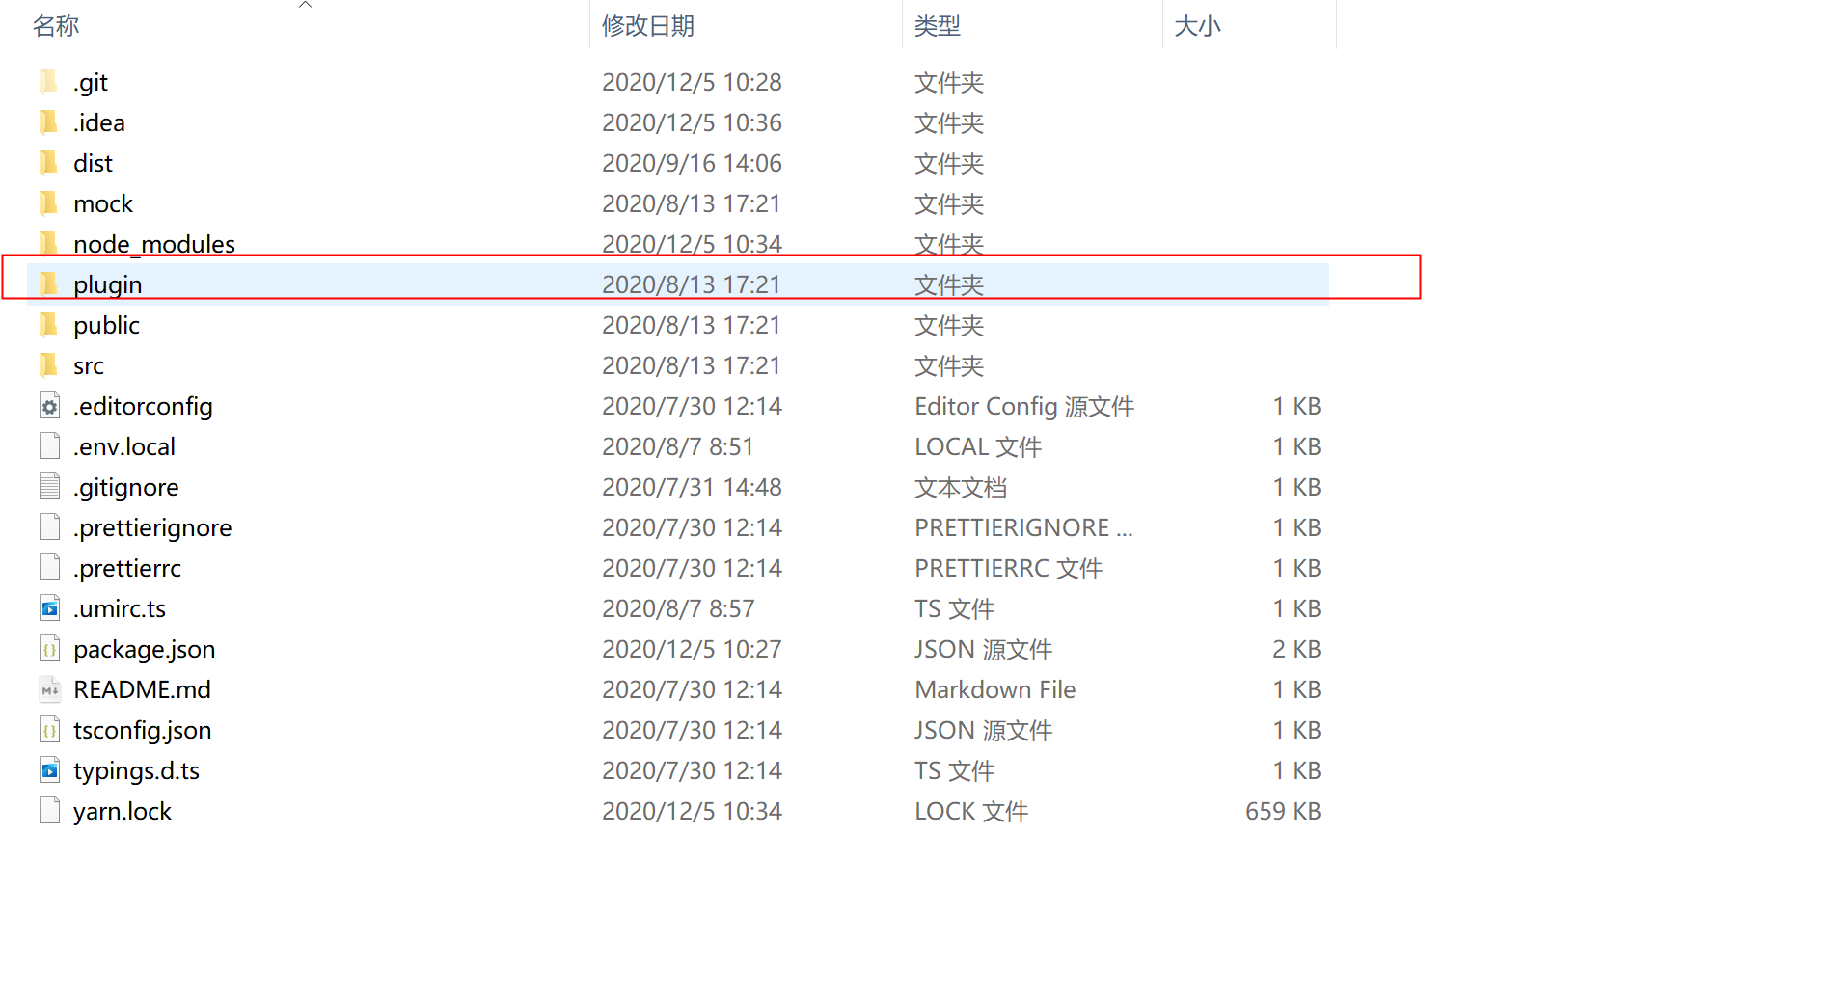
Task: Click the 名称 column header
Action: (55, 26)
